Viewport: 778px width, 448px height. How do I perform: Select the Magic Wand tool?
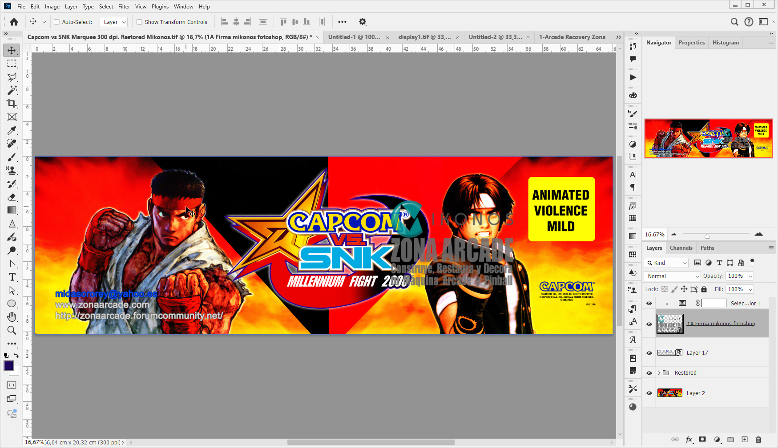click(12, 90)
